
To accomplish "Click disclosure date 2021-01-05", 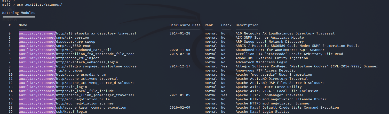I will point(180,95).
